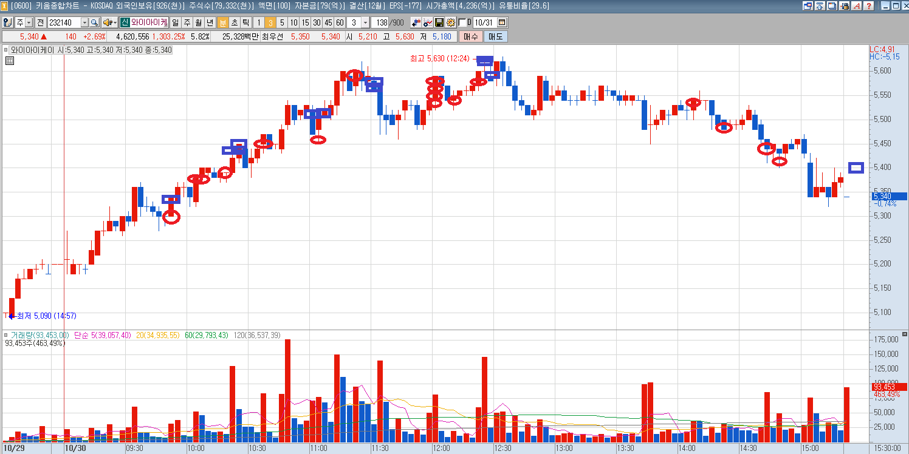Click the LC:4.91 label
Screen dimensions: 909x454
[882, 49]
